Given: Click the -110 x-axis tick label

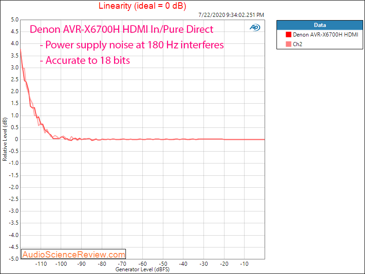Looking at the screenshot, I should pos(41,264).
